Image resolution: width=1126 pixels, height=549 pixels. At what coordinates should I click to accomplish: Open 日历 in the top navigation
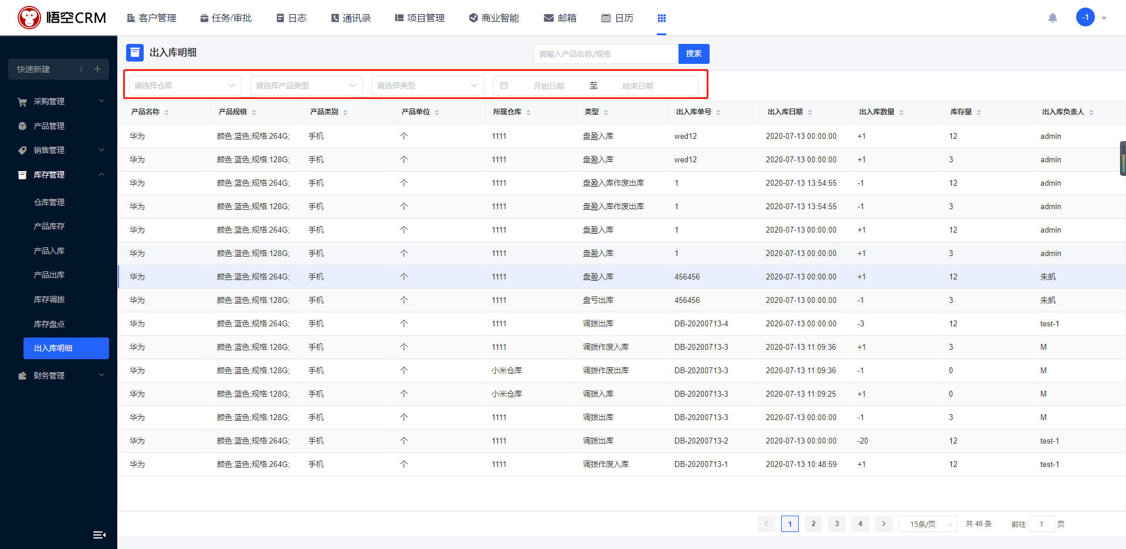coord(618,18)
